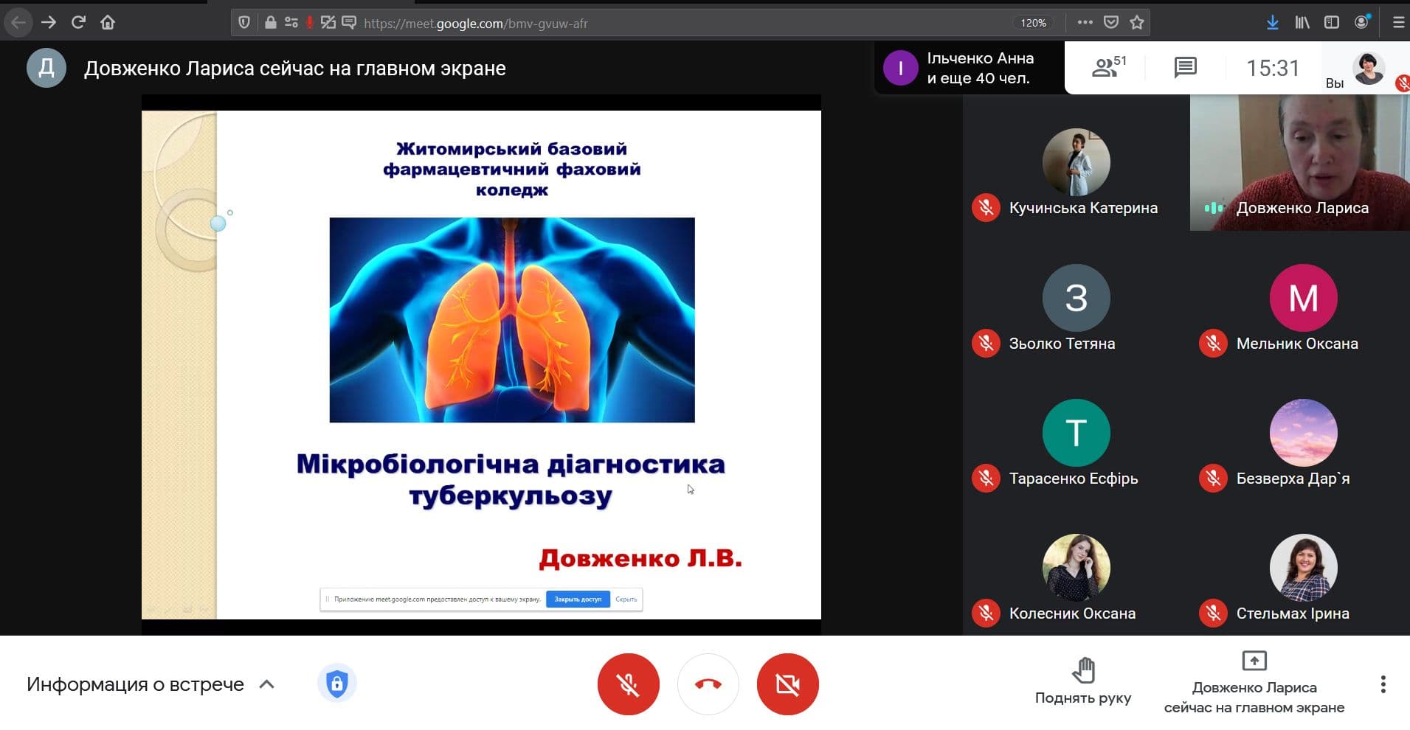This screenshot has width=1410, height=730.
Task: Click the Ільченко Анна joined notification
Action: click(x=970, y=68)
